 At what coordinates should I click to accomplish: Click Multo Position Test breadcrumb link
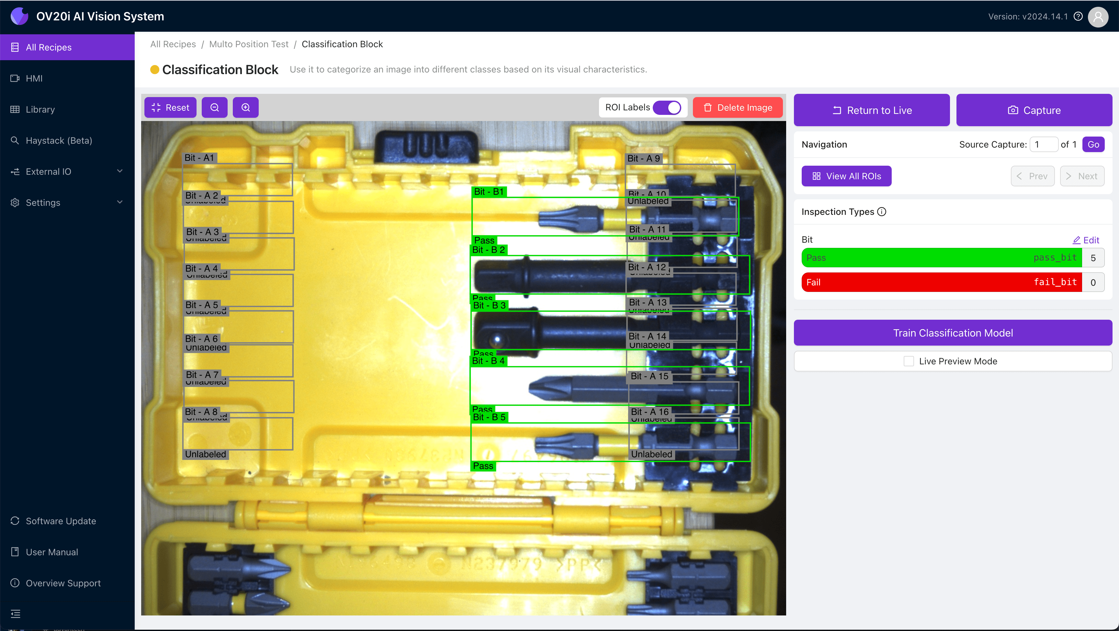pos(248,44)
